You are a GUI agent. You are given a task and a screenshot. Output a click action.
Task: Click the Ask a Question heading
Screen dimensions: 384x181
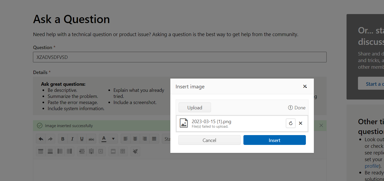(x=71, y=19)
